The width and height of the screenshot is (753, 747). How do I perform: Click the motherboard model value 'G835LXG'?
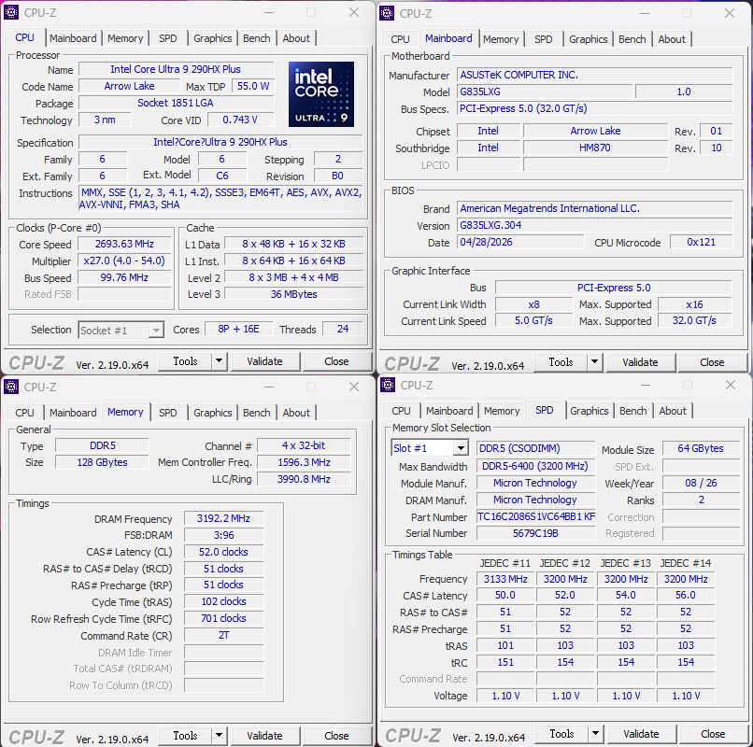(x=545, y=92)
